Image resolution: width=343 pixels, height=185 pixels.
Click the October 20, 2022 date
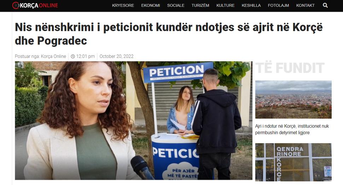click(116, 56)
